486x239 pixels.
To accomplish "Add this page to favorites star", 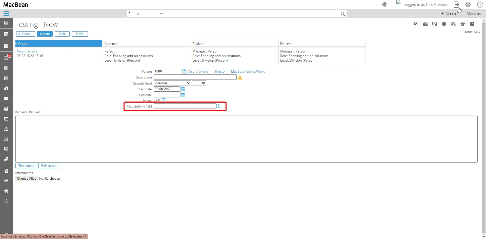I will pos(463,24).
